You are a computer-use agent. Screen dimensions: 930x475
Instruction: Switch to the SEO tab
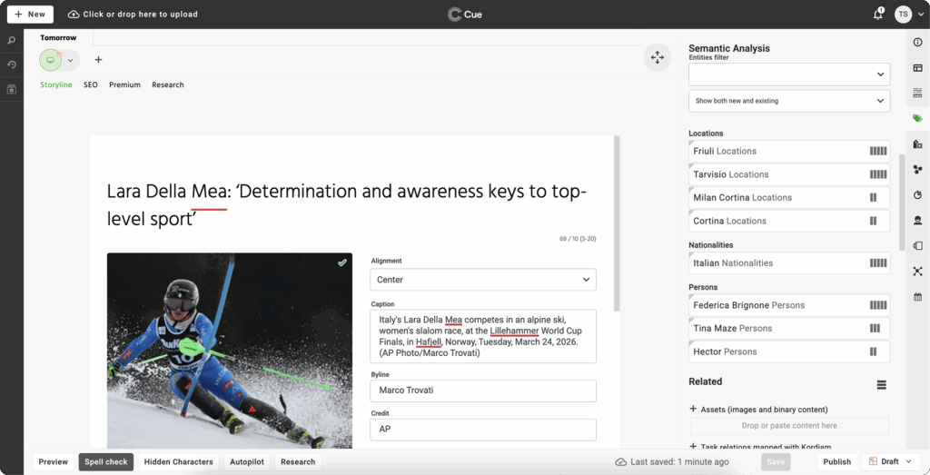pyautogui.click(x=91, y=84)
